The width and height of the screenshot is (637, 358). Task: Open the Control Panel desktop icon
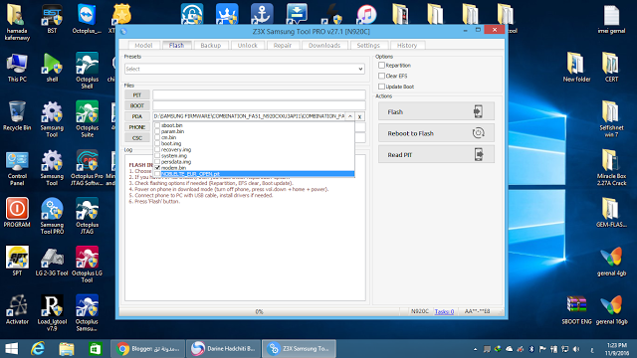(x=17, y=168)
